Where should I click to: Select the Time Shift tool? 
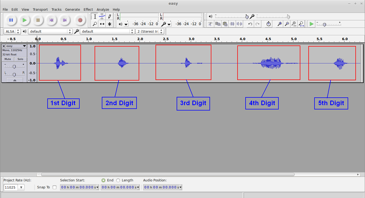point(102,24)
